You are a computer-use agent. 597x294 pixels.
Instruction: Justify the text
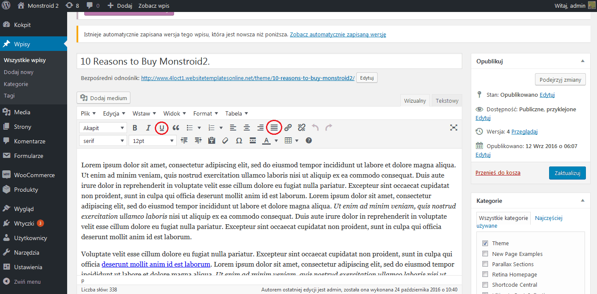274,128
